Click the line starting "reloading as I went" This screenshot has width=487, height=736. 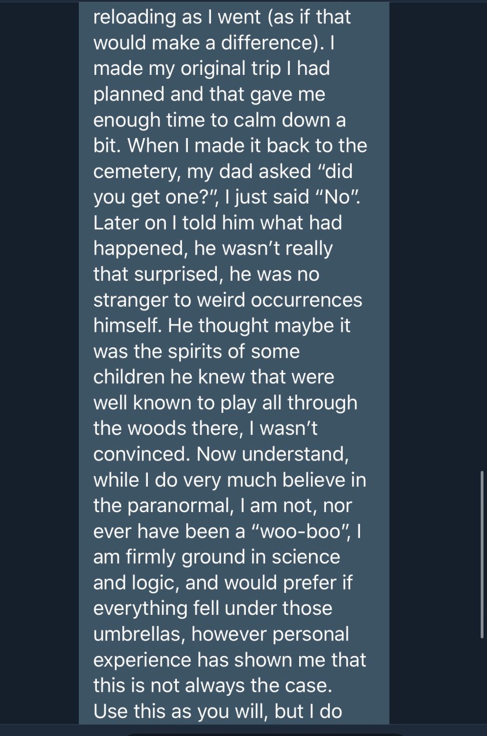point(222,17)
